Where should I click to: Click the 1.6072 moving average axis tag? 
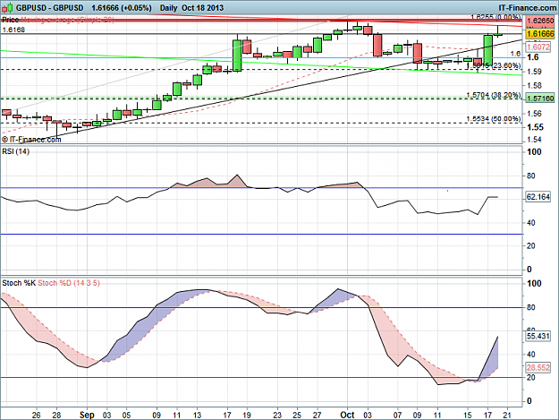tap(540, 47)
